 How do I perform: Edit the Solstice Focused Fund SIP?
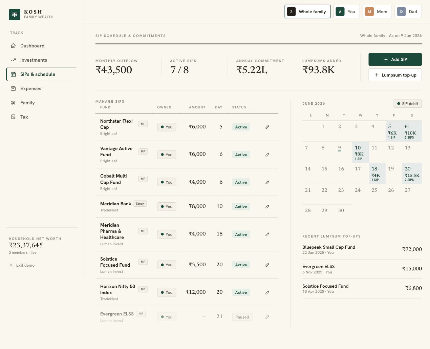[267, 265]
